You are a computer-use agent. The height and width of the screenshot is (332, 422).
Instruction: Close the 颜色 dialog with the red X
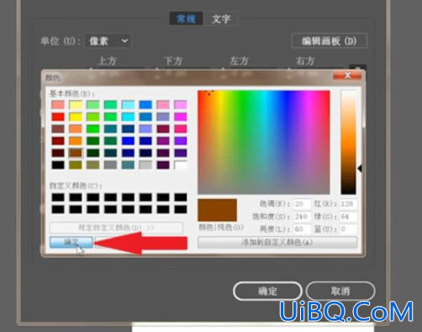pos(347,76)
